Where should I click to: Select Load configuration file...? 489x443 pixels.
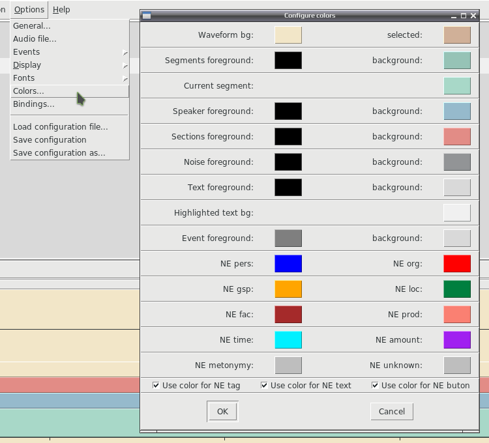[70, 127]
